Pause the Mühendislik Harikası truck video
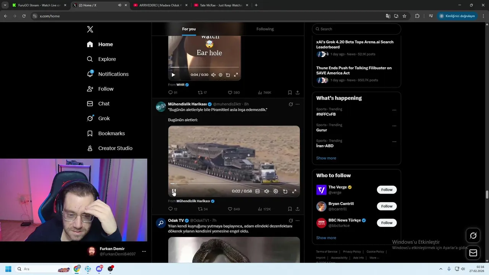This screenshot has height=275, width=489. click(174, 191)
